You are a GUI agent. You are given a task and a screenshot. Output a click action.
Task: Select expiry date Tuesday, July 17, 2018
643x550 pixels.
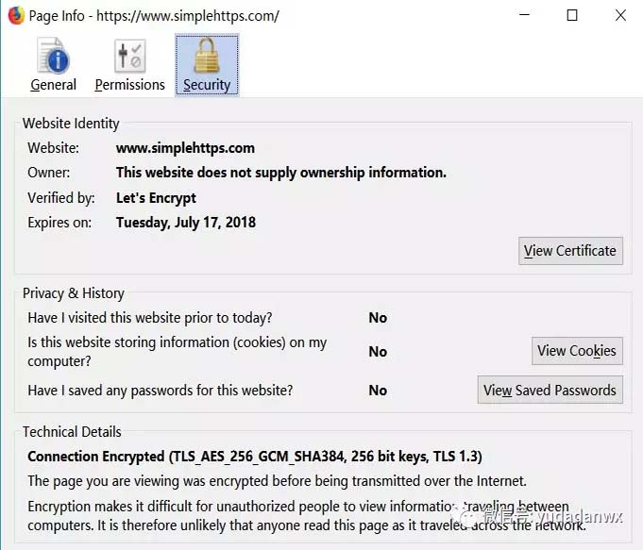[x=186, y=223]
